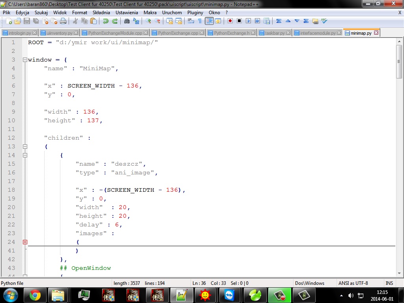Switch to the PythonExchangeModule.cpp tab
Viewport: 404px width, 303px height.
click(115, 33)
